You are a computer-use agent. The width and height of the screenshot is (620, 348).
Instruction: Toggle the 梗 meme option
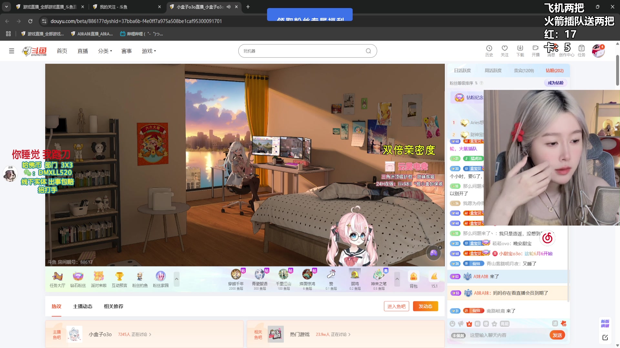tap(486, 324)
